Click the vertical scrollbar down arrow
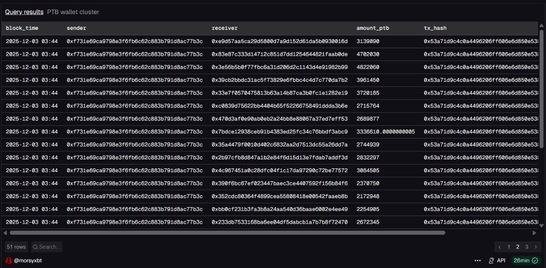The image size is (546, 268). 542,225
